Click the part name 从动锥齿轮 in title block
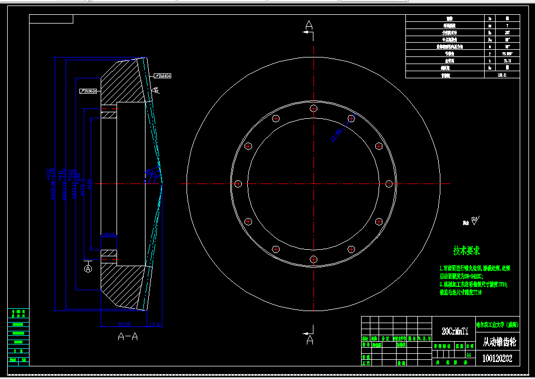The height and width of the screenshot is (379, 535). (x=499, y=342)
